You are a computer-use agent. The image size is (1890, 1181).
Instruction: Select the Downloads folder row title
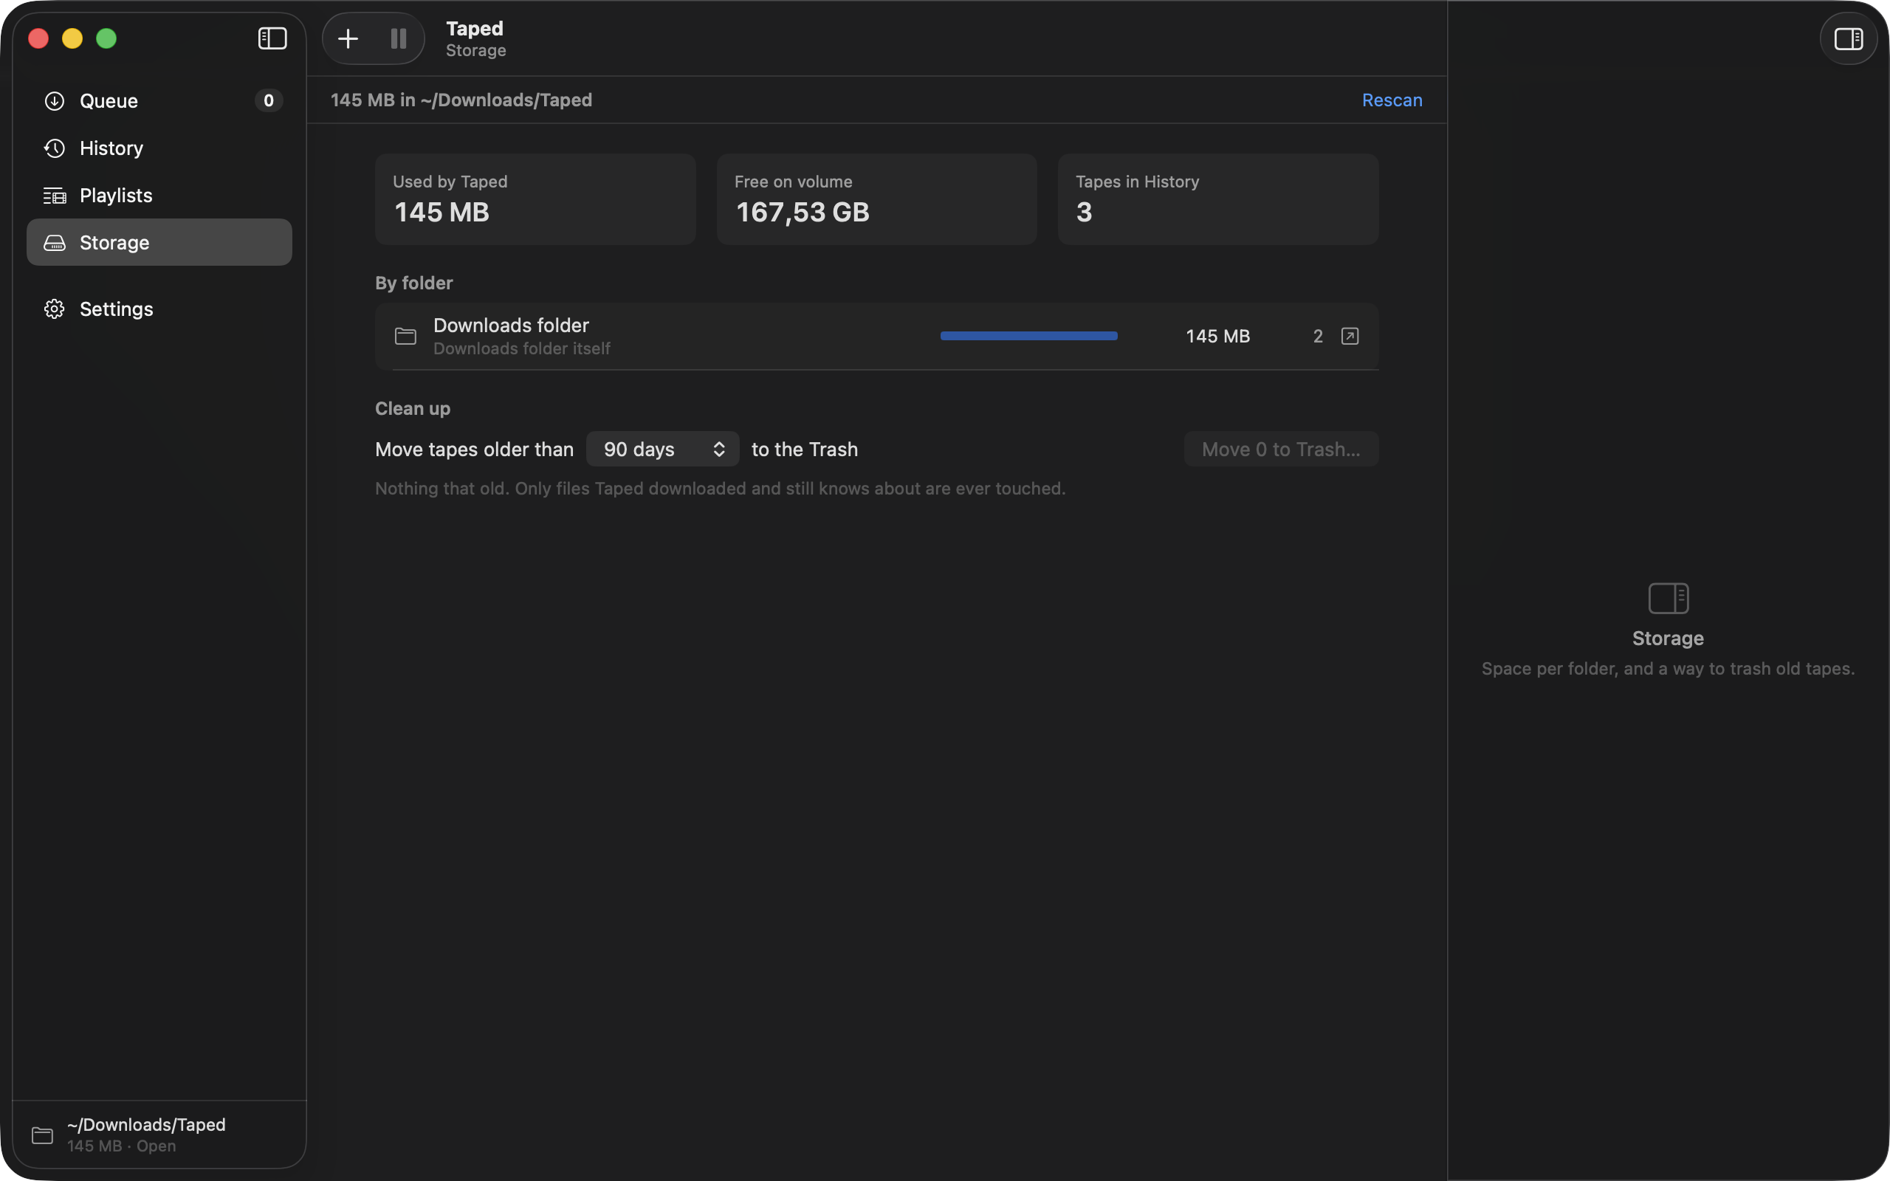[511, 325]
